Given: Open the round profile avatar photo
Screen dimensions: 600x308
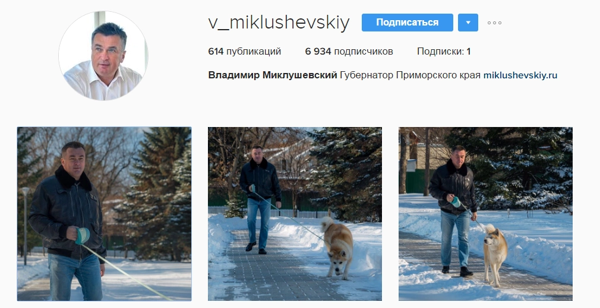Looking at the screenshot, I should click(103, 56).
